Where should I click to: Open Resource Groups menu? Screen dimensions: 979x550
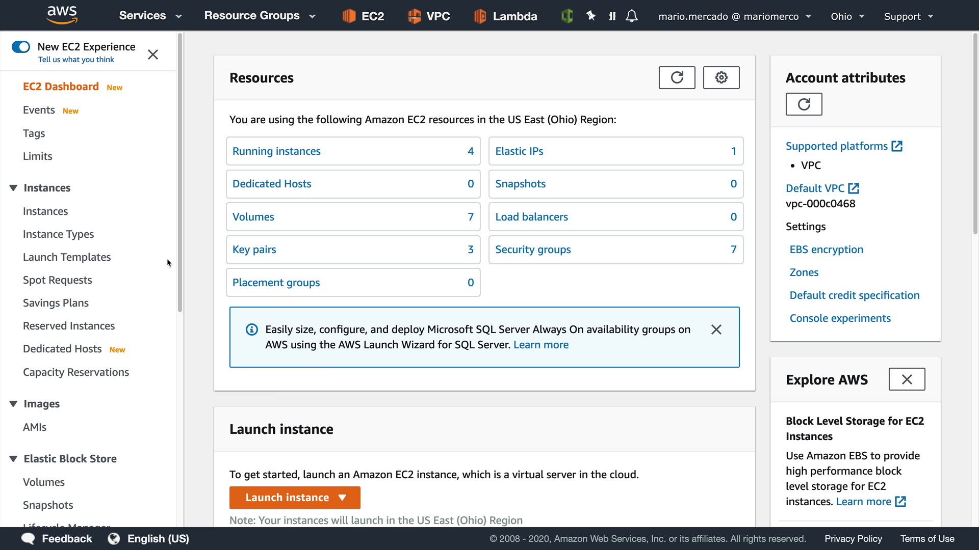[260, 16]
